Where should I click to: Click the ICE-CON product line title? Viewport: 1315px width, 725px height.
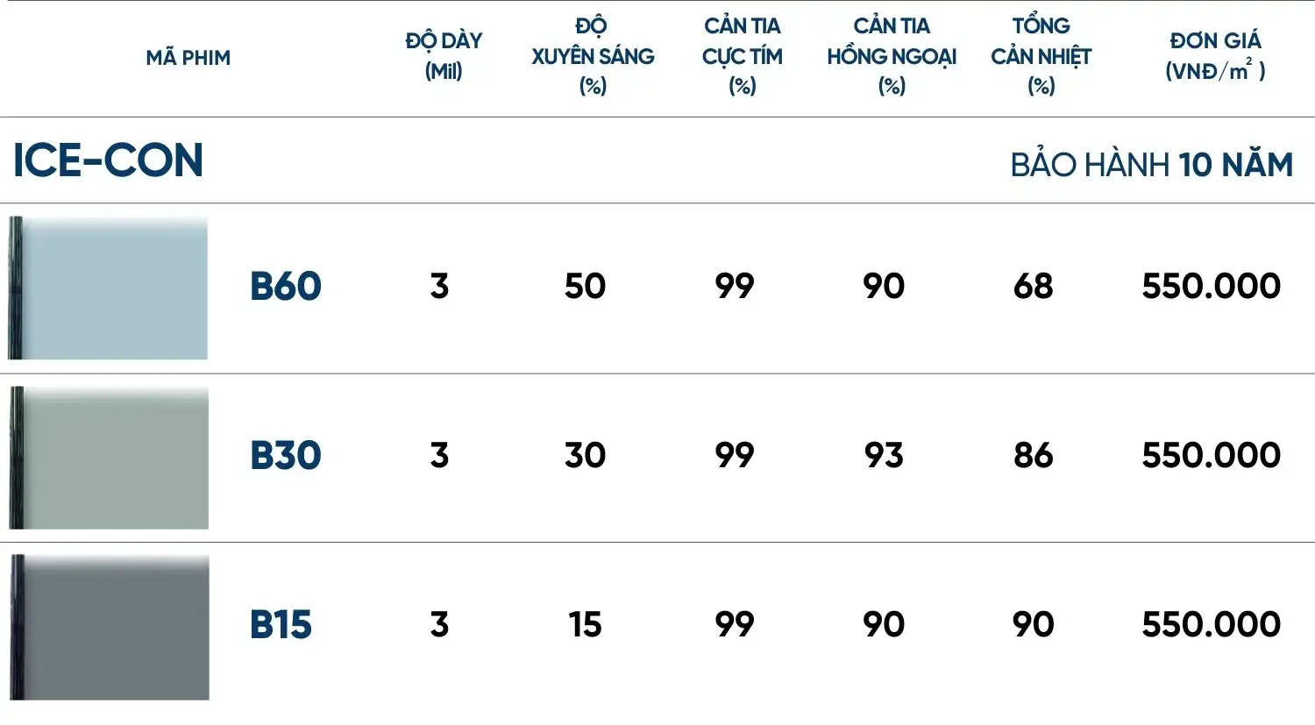[108, 161]
